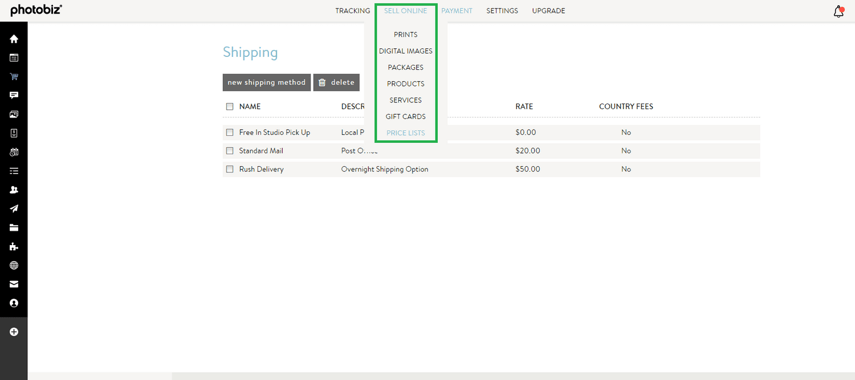Viewport: 855px width, 380px height.
Task: Open the notifications bell icon
Action: click(838, 11)
